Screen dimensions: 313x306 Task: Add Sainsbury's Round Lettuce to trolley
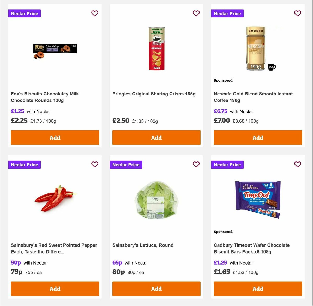click(x=156, y=289)
